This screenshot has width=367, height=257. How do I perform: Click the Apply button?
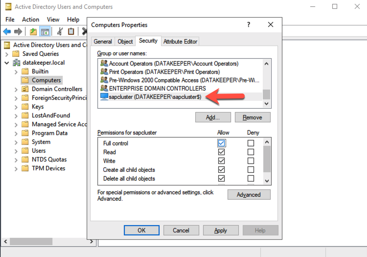[x=221, y=230]
